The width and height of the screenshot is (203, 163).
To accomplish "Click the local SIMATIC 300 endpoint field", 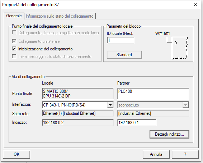I will click(78, 94).
